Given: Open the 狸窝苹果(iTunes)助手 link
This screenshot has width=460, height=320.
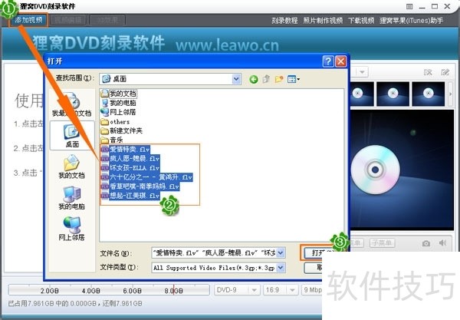Looking at the screenshot, I should click(411, 21).
